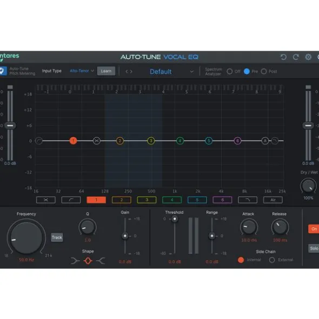This screenshot has width=319, height=319.
Task: Click the 50.0 Hz frequency value
Action: [26, 260]
